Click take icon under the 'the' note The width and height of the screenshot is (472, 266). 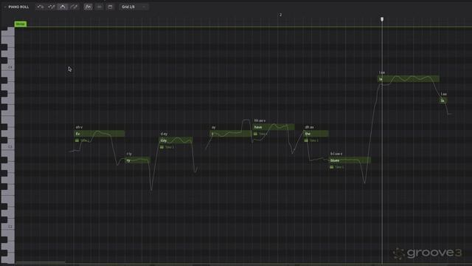click(x=306, y=140)
